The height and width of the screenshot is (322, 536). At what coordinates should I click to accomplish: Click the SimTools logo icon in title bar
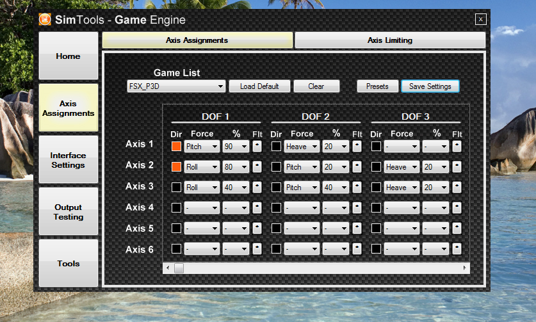45,19
